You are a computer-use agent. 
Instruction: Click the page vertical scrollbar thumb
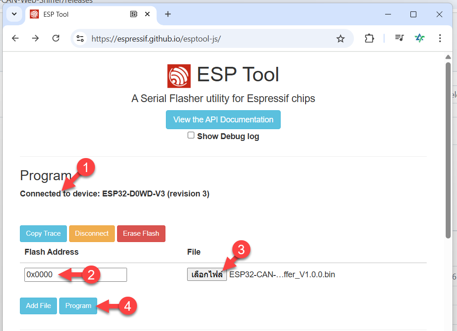coord(448,150)
